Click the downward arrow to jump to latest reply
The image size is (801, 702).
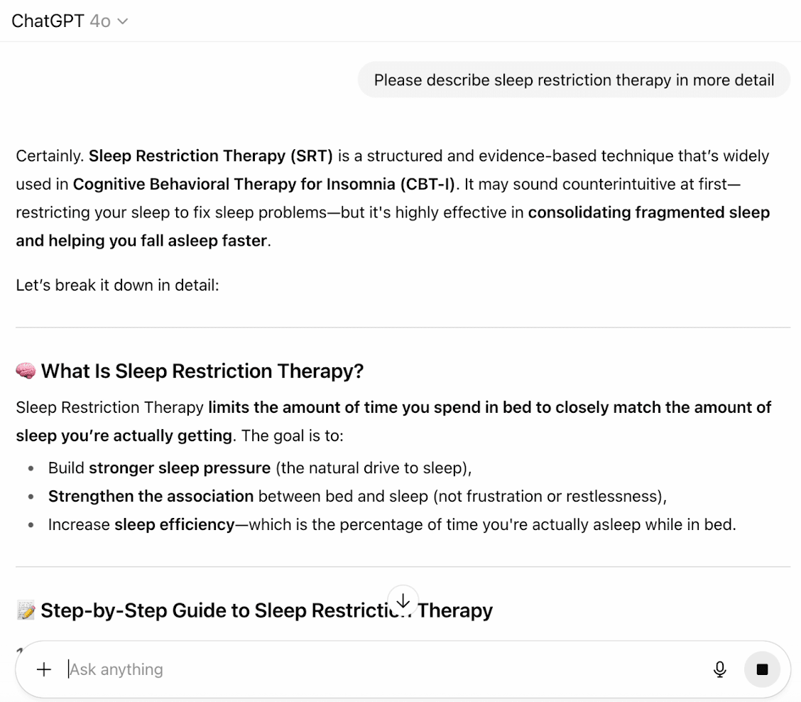click(x=403, y=601)
